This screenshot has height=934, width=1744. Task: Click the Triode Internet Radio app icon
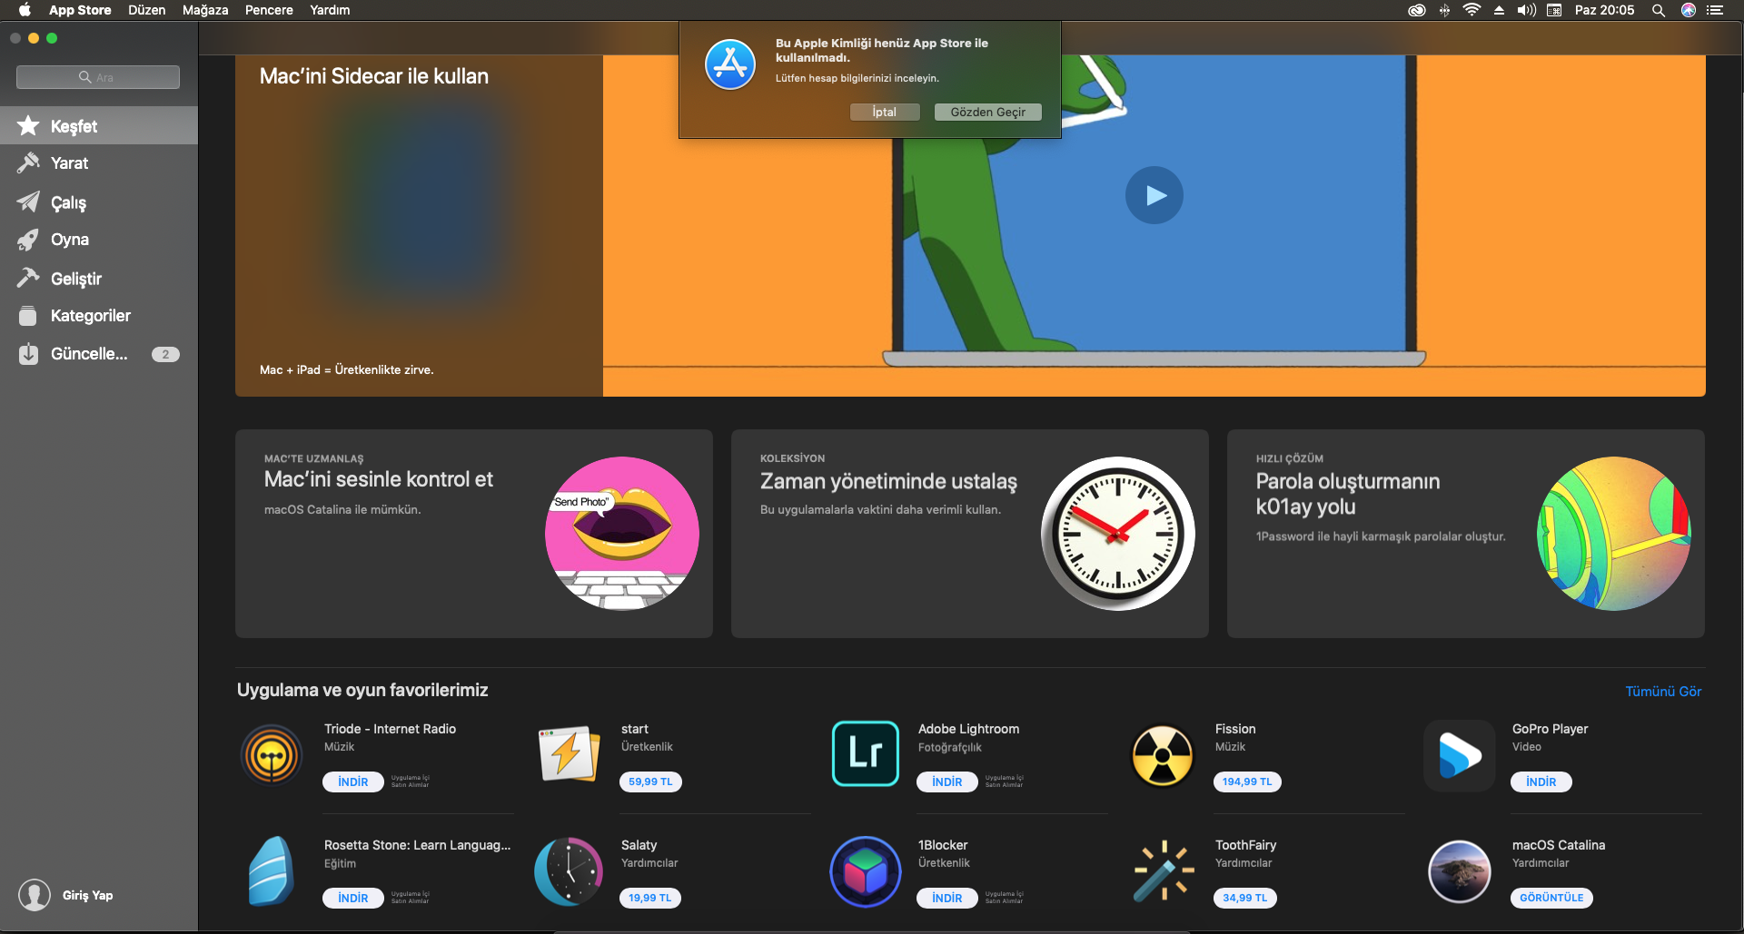point(272,755)
